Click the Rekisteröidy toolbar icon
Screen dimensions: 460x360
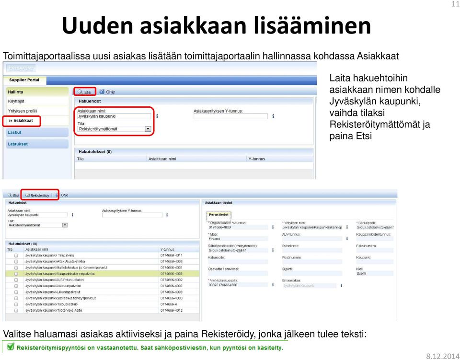[x=28, y=195]
